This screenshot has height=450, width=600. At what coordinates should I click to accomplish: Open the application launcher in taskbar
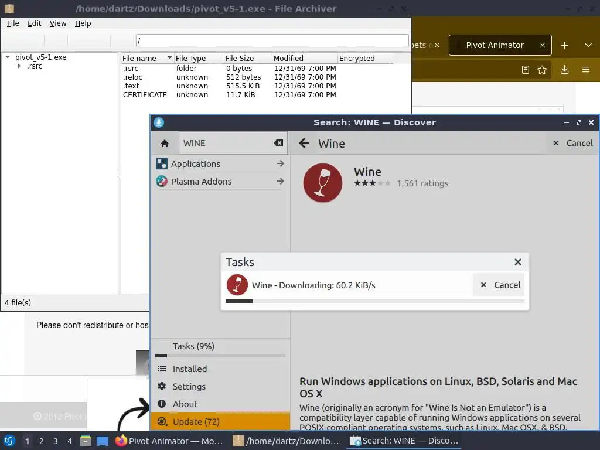[9, 441]
